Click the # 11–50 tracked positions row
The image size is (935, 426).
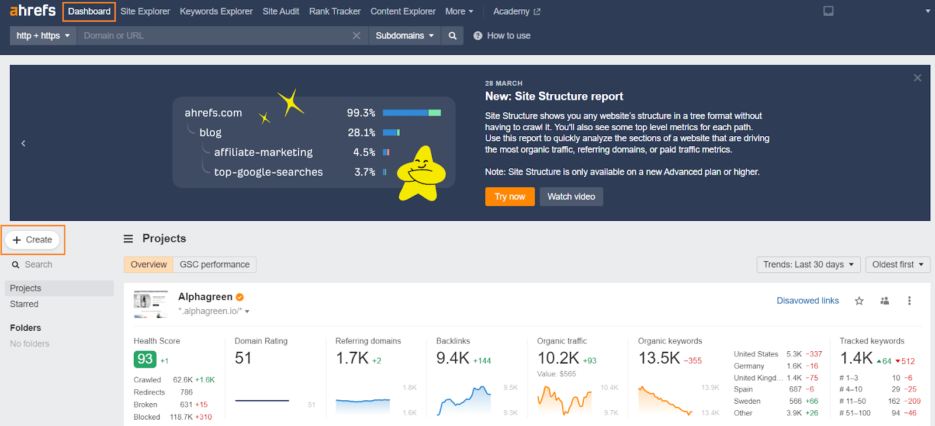[880, 401]
